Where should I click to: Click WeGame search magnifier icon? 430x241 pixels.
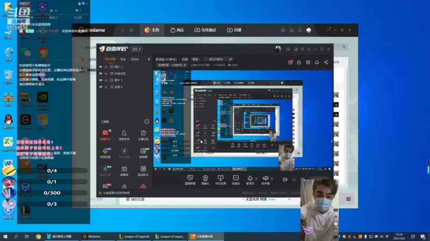(344, 47)
